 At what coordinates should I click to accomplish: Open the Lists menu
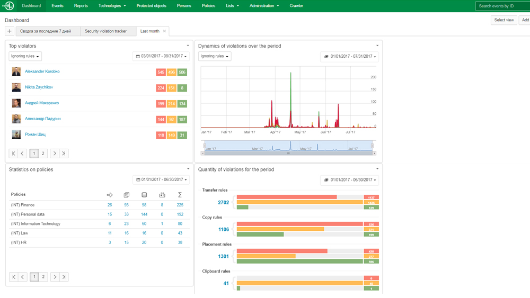pos(232,6)
